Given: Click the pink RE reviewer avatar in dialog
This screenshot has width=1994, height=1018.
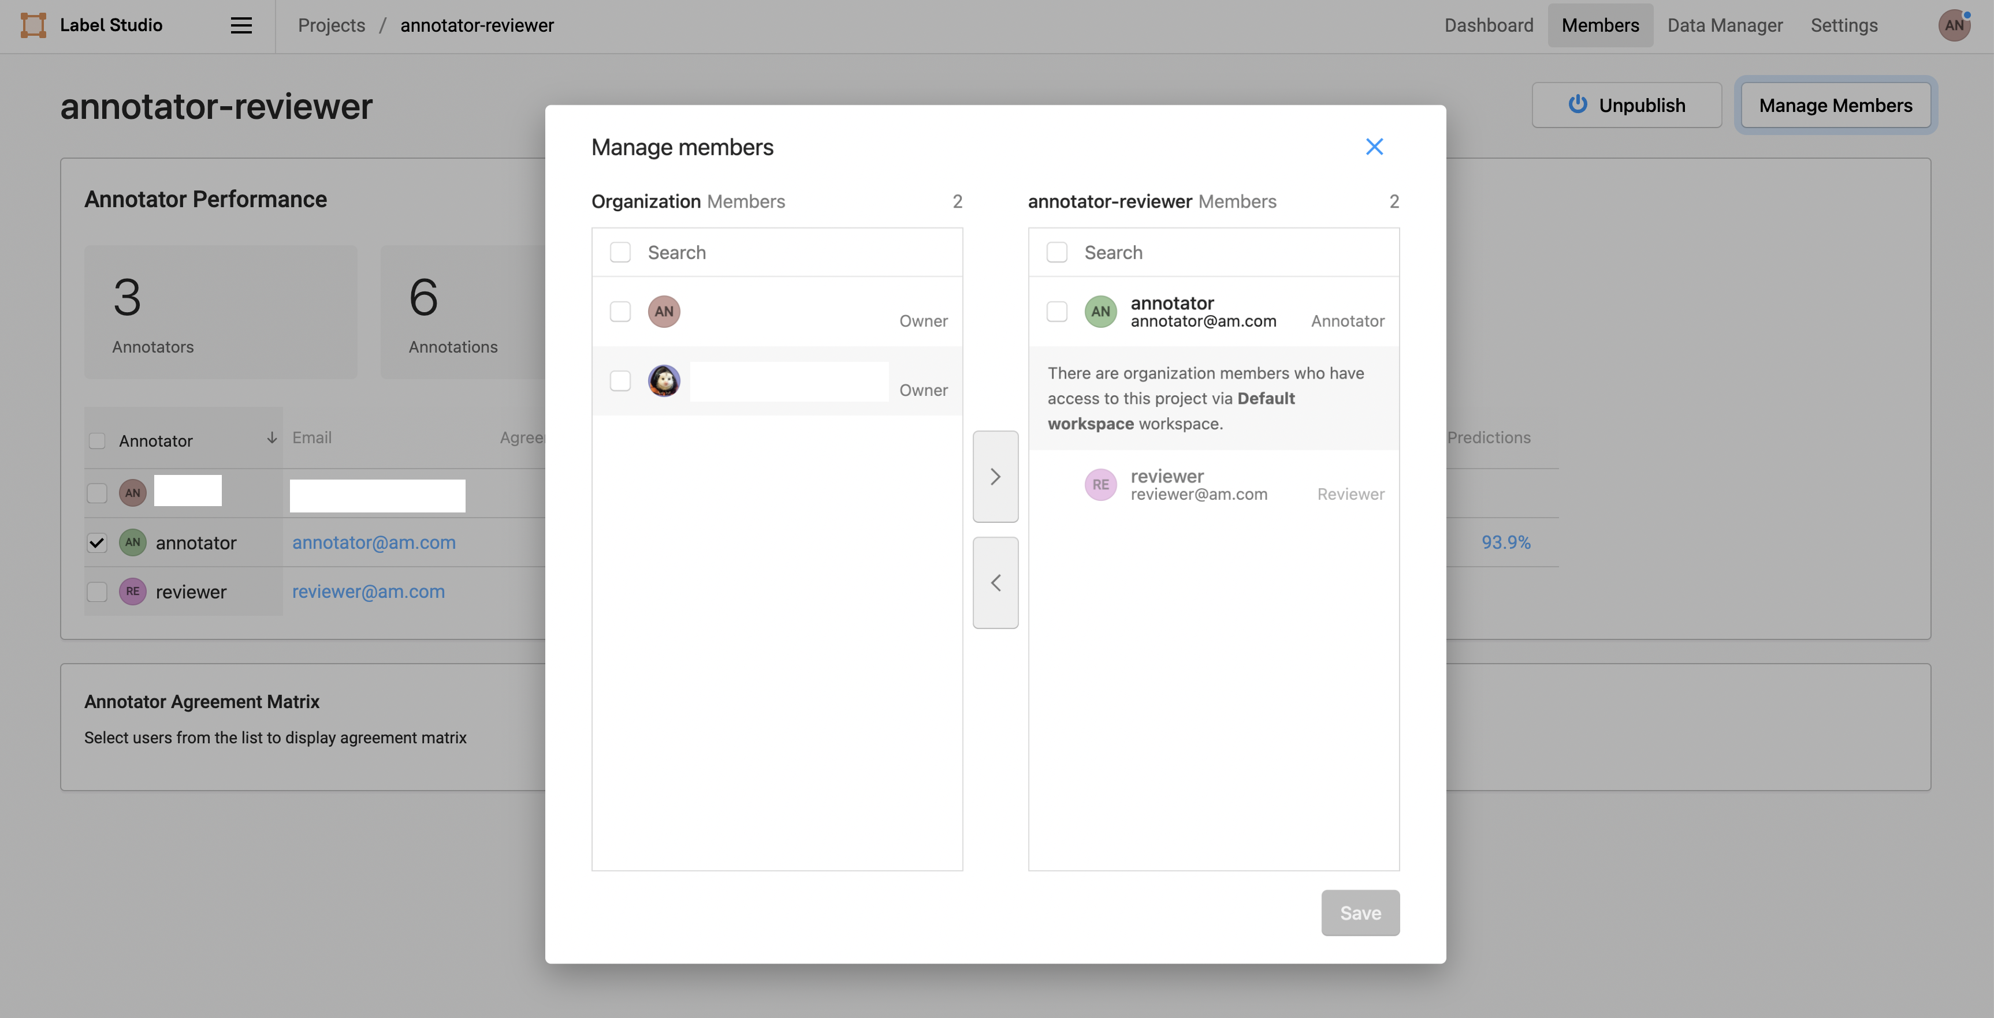Looking at the screenshot, I should tap(1100, 485).
